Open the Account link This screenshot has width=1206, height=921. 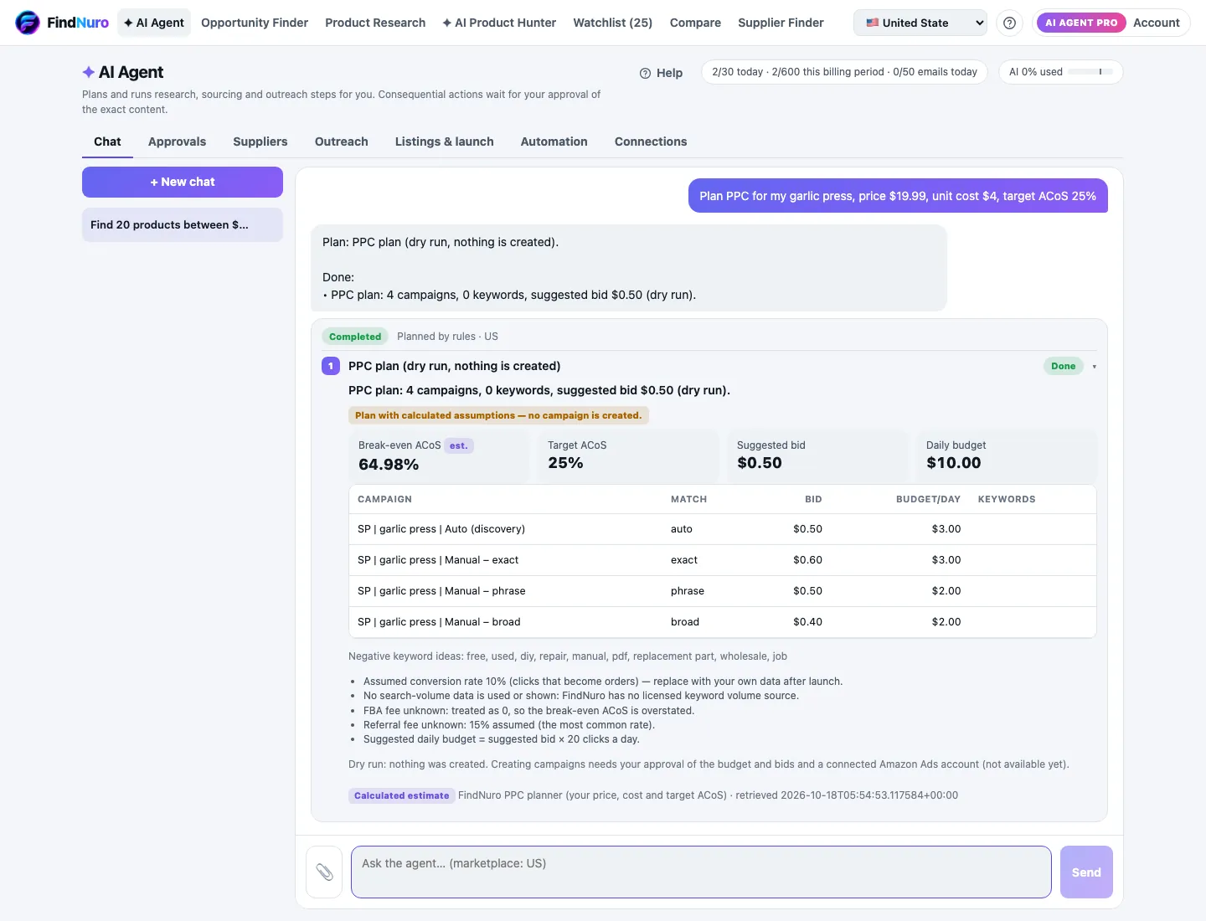[1156, 23]
